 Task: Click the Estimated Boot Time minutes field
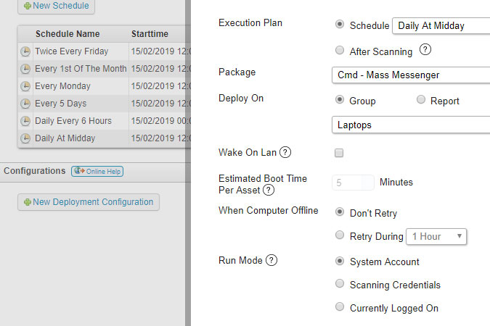[x=354, y=183]
